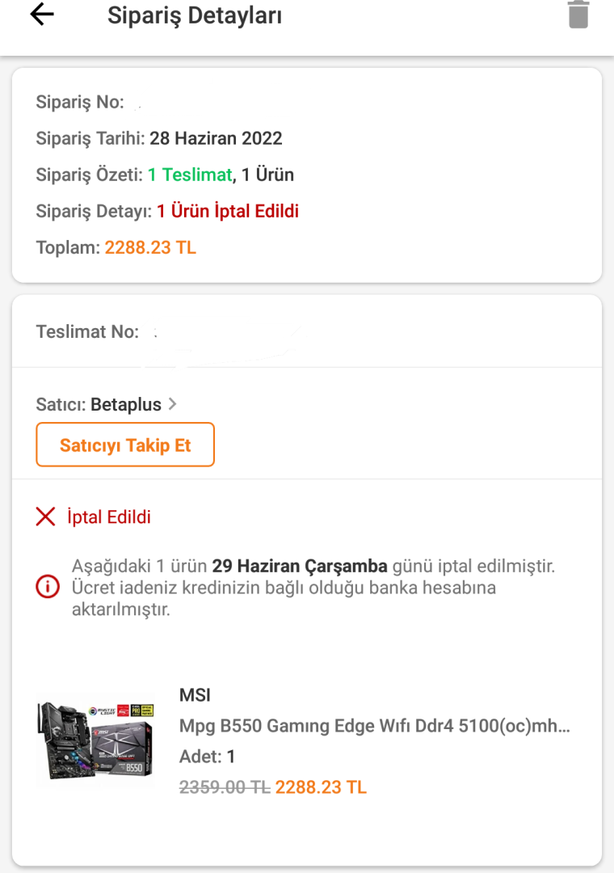Tap the order date 28 Haziran 2022
This screenshot has width=614, height=873.
coord(216,138)
